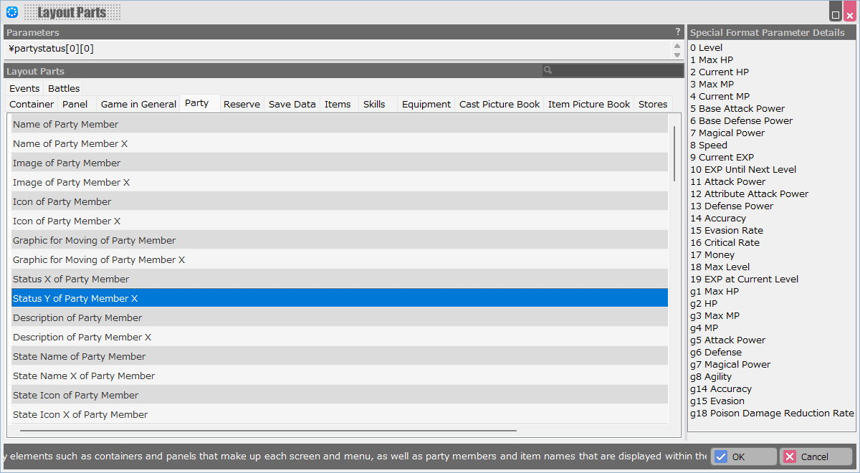
Task: Open the Cast Picture Book tab
Action: 500,104
